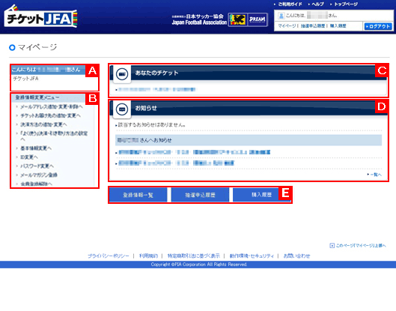
Task: Select ID変更へ in the side menu
Action: pos(29,157)
